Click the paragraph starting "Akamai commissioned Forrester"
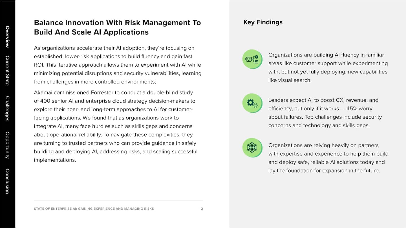406x228 pixels. [116, 126]
